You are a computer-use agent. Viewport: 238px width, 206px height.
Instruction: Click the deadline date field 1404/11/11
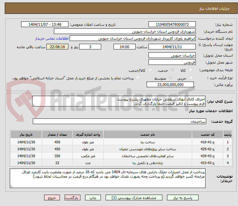[172, 47]
